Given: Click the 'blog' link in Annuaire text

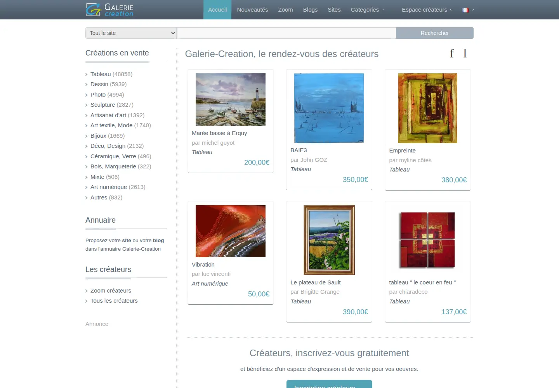Looking at the screenshot, I should pyautogui.click(x=158, y=241).
